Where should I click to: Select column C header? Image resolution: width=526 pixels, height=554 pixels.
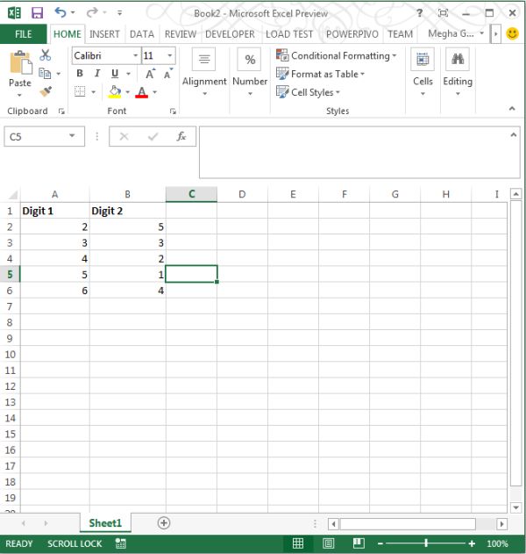click(x=192, y=194)
